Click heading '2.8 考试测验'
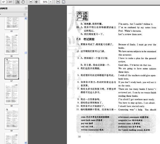The image size is (160, 144). coord(85,39)
